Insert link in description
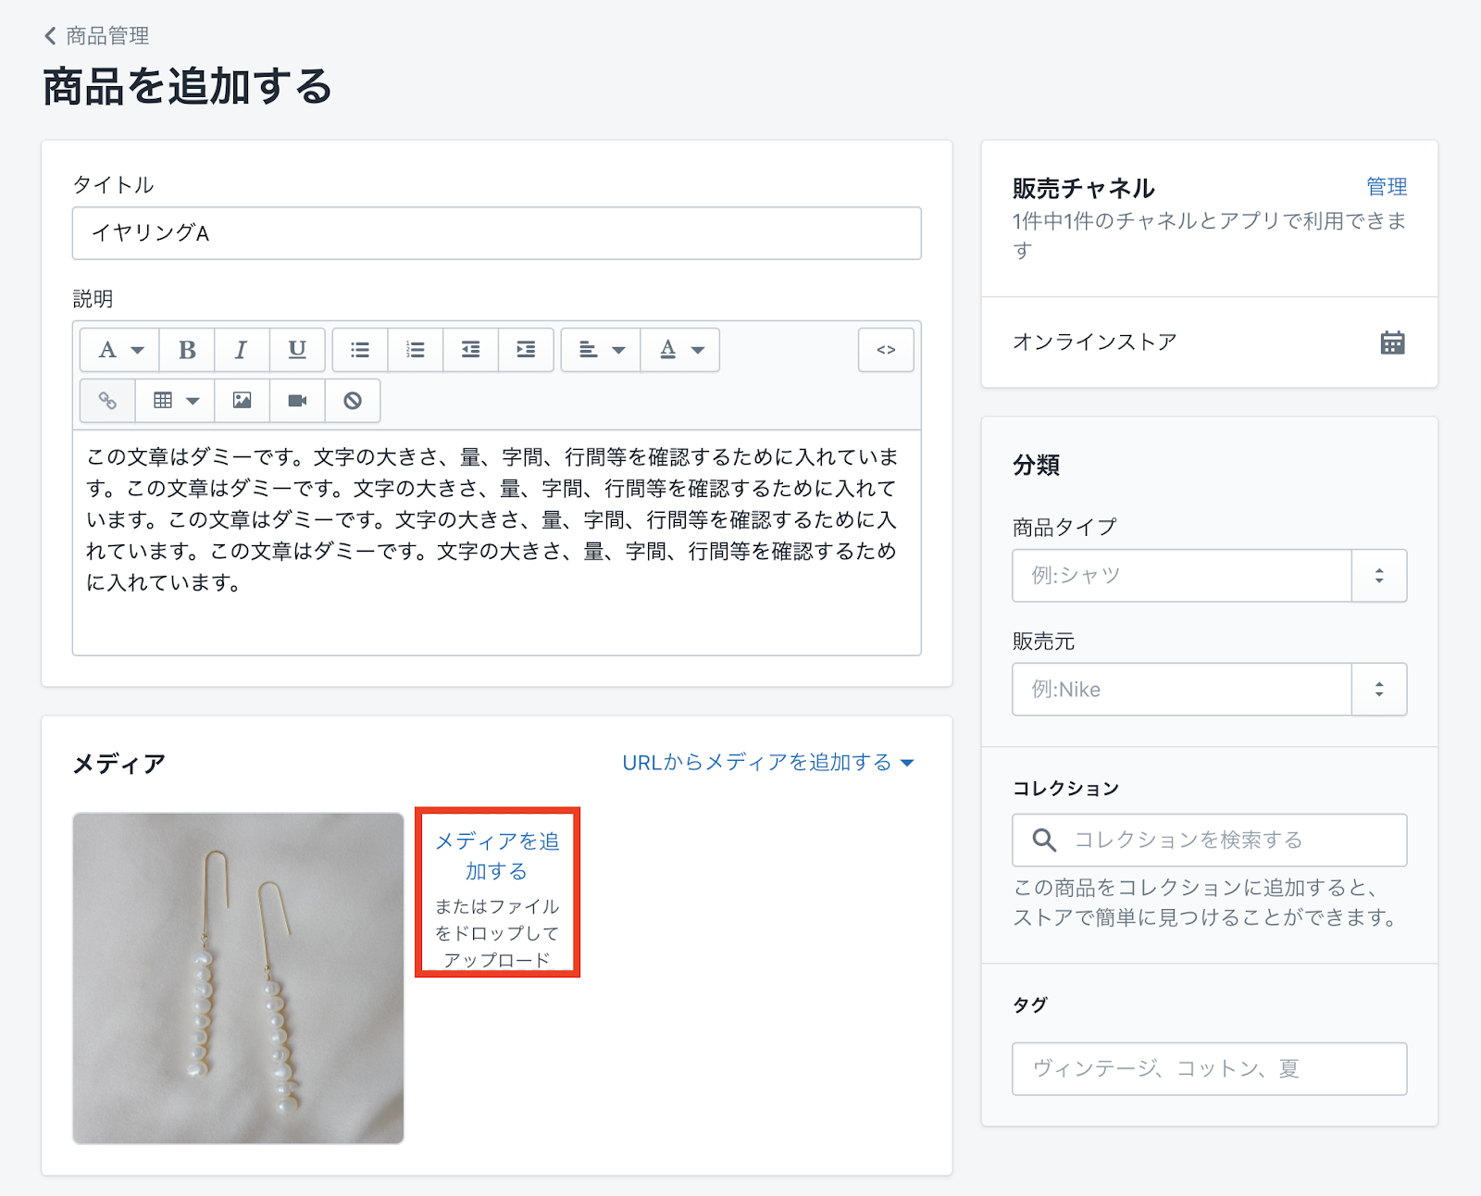Screen dimensions: 1481x1196 [x=107, y=401]
